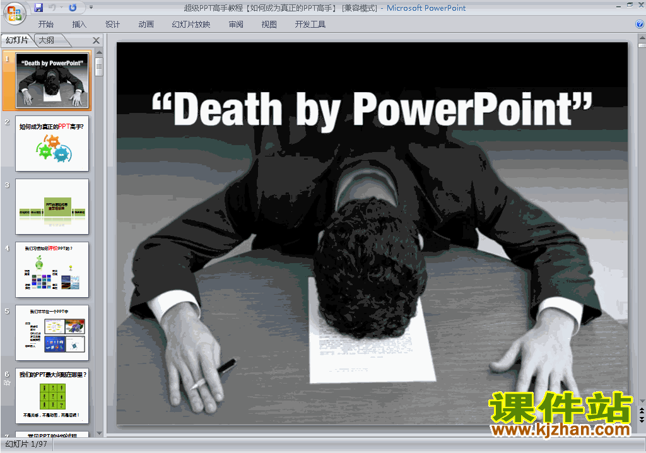This screenshot has height=453, width=646.
Task: Click thumbnail pane scroll-down arrow
Action: click(x=99, y=433)
